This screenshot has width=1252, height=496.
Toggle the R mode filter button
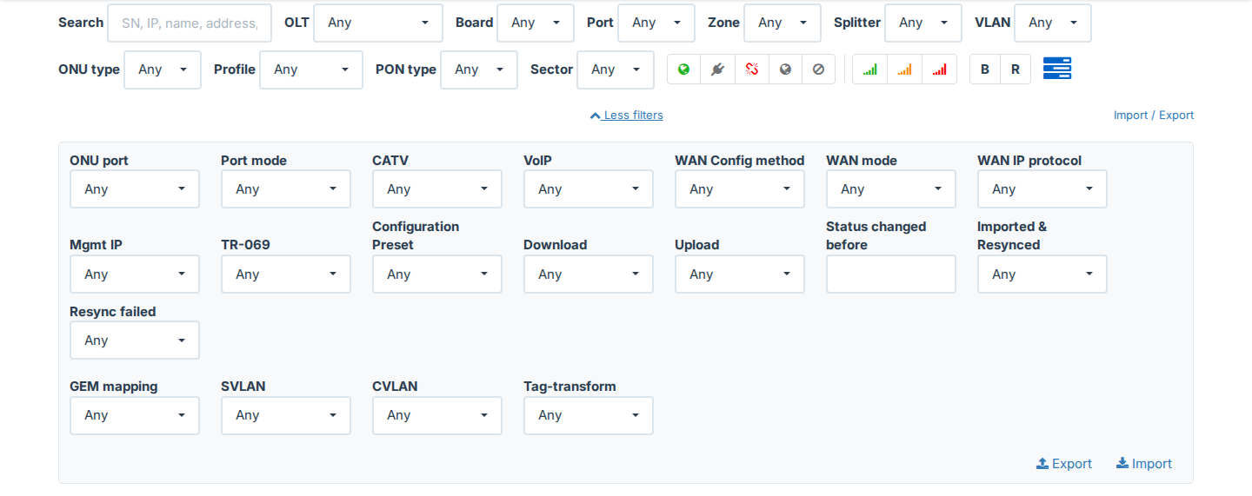[x=1016, y=69]
